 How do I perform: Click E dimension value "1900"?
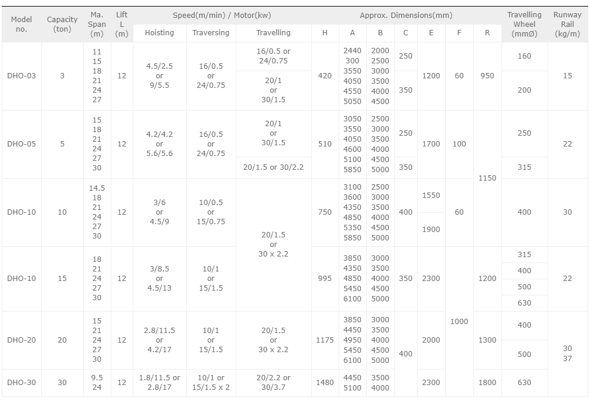point(431,230)
